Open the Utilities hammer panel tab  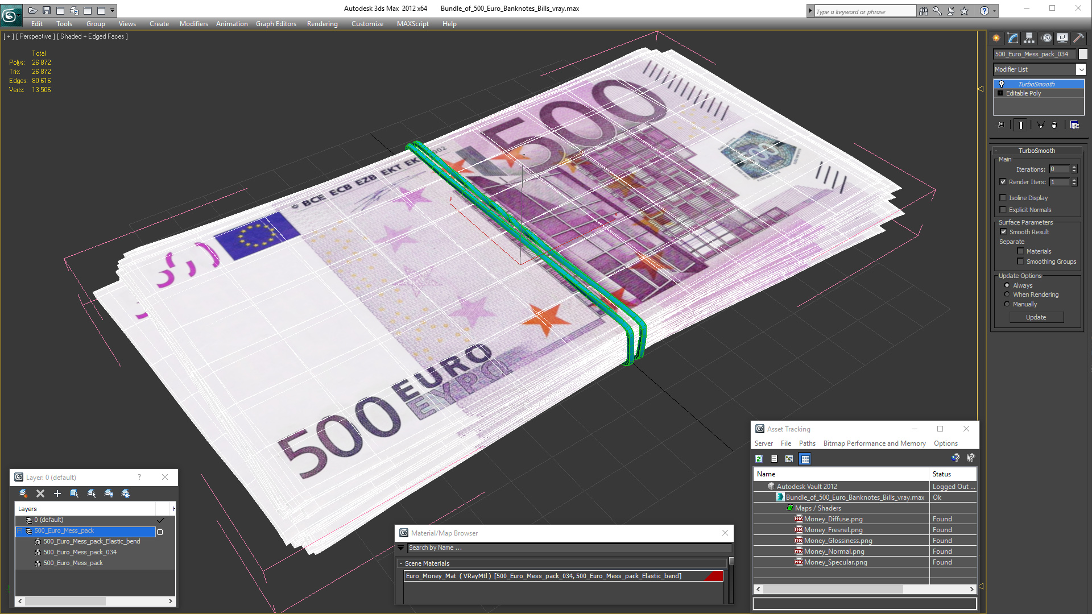coord(1078,38)
